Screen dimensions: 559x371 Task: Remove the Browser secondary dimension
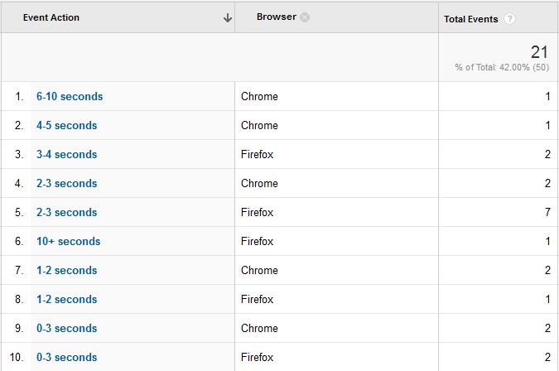click(x=305, y=17)
